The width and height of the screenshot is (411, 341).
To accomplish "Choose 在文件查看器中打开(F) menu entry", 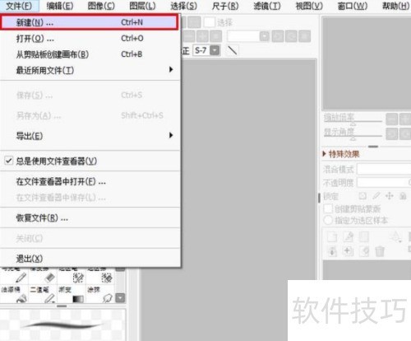I will 90,182.
